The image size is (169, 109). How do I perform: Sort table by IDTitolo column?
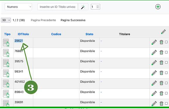click(x=23, y=34)
